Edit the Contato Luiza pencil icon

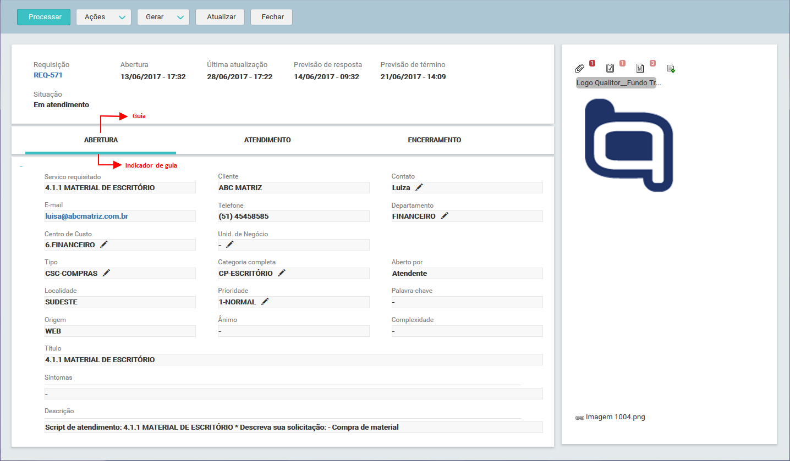[419, 187]
